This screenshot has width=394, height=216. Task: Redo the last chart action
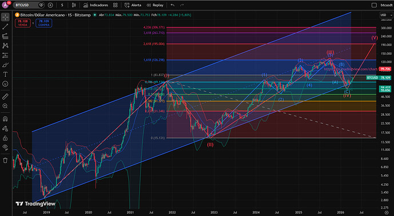pyautogui.click(x=182, y=5)
